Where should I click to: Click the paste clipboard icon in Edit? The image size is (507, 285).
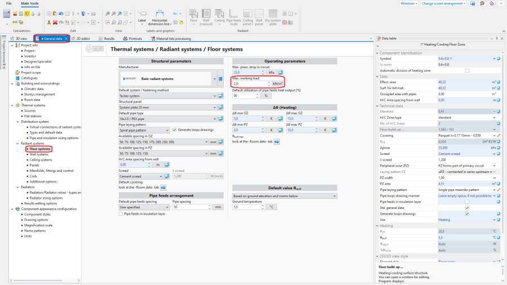(55, 14)
